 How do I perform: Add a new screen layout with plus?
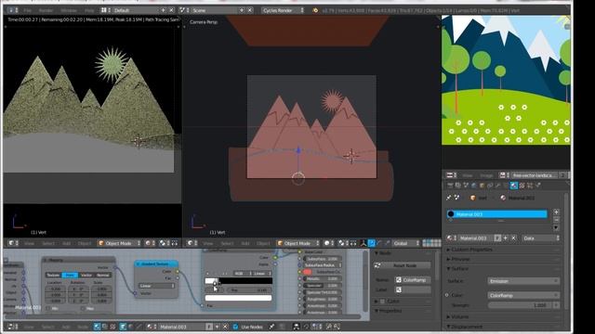(164, 10)
